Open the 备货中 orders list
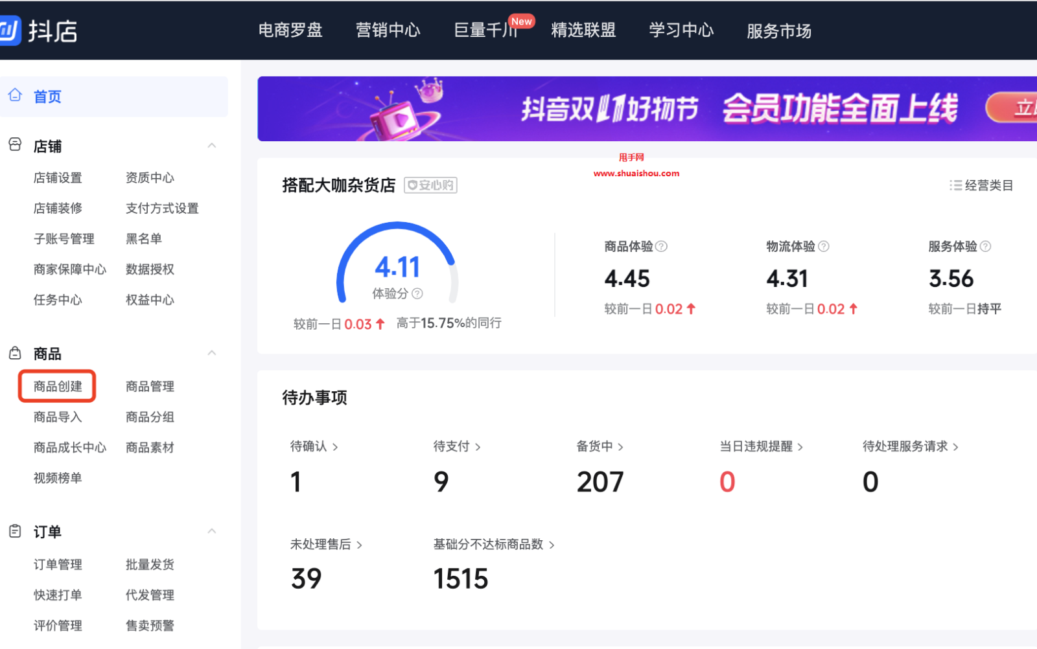Viewport: 1037px width, 649px height. [600, 446]
